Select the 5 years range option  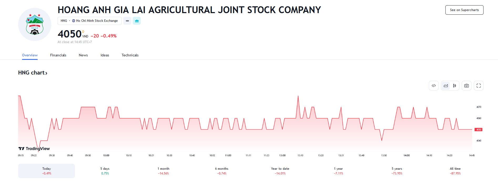point(397,171)
